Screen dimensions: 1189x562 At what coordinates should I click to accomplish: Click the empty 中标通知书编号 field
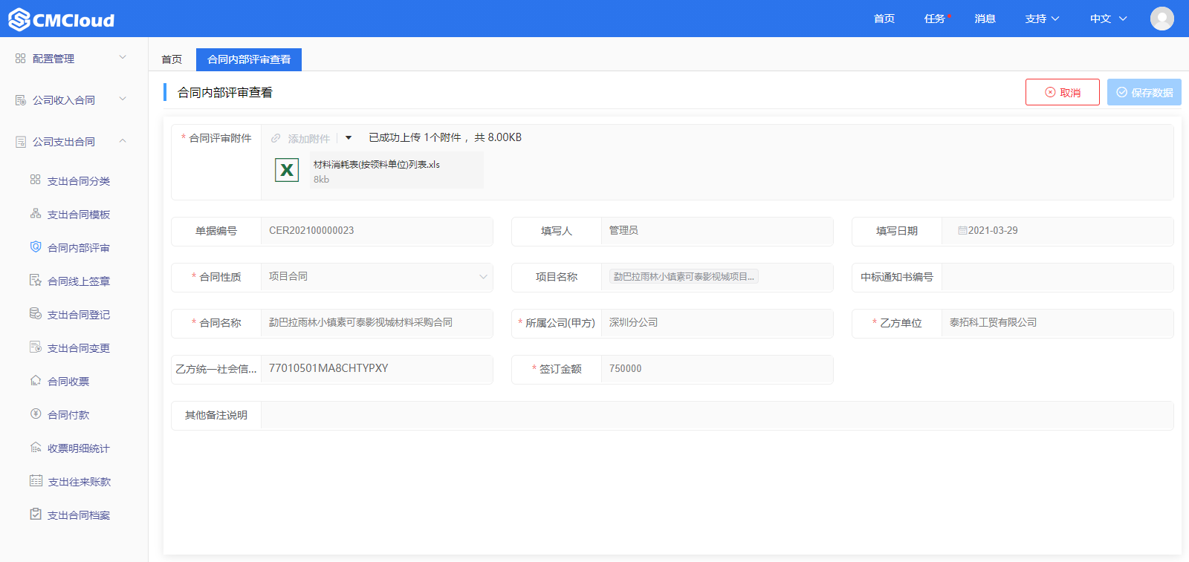tap(1057, 277)
